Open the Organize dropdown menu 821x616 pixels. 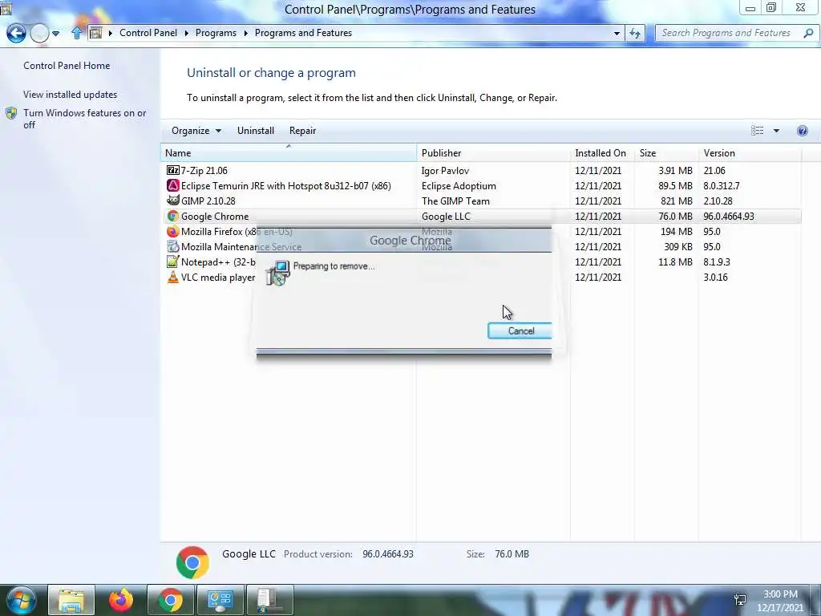(x=196, y=131)
